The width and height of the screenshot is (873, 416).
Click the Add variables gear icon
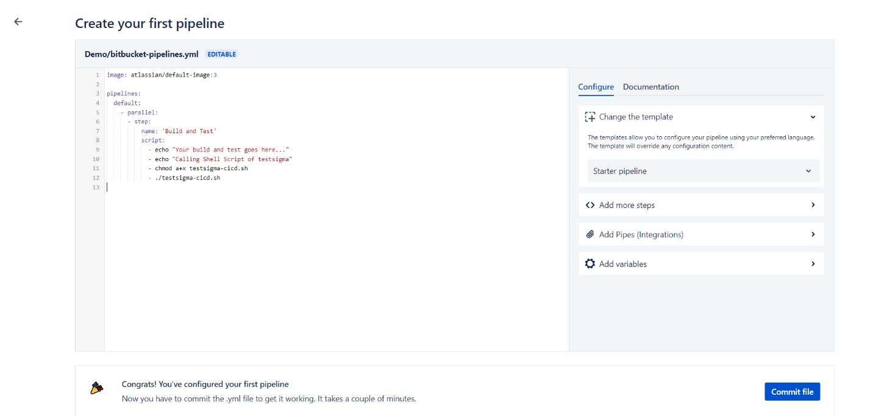coord(590,264)
